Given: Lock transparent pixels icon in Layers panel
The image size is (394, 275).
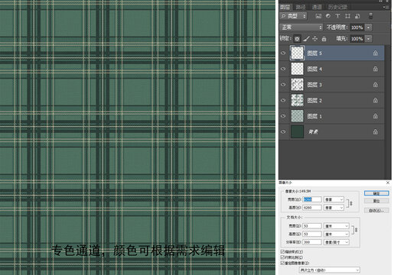Looking at the screenshot, I should tap(297, 39).
